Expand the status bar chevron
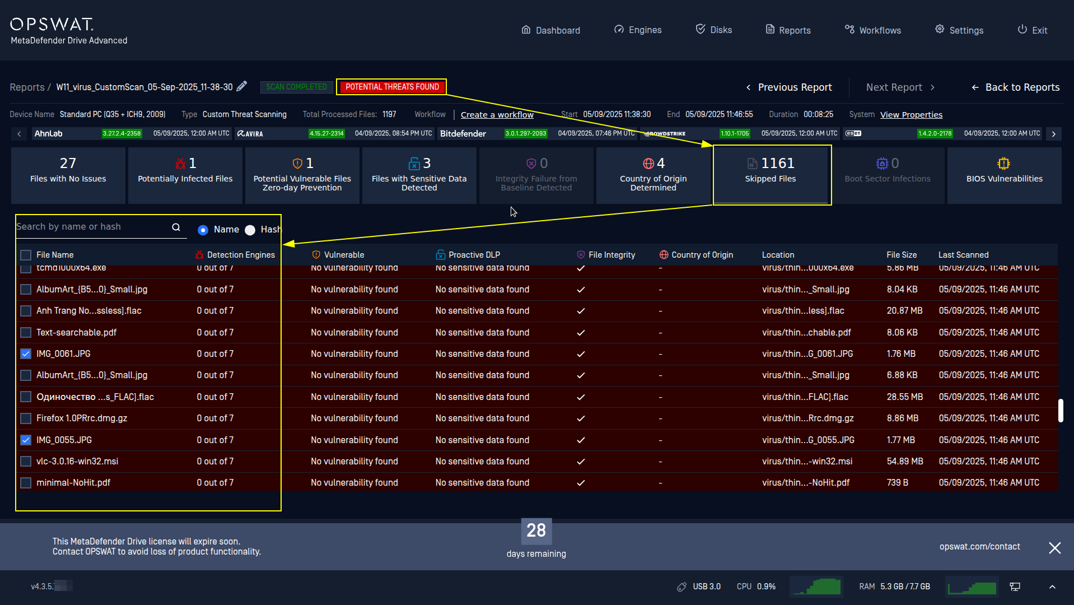Screen dimensions: 1074x605 [1052, 587]
